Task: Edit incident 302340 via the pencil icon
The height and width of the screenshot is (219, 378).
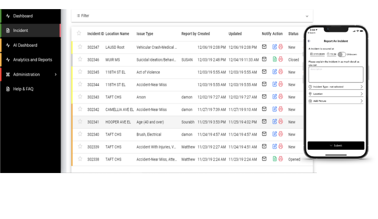Action: (274, 134)
